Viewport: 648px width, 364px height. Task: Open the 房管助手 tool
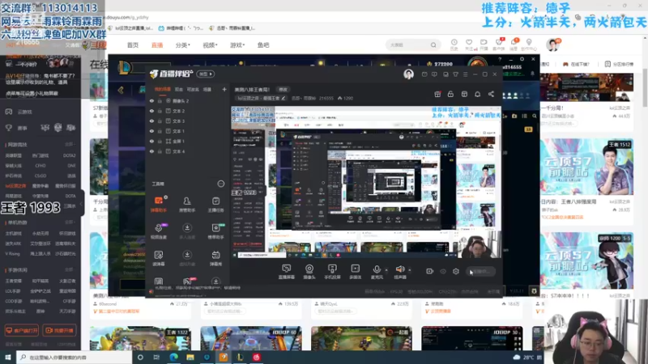tap(187, 205)
